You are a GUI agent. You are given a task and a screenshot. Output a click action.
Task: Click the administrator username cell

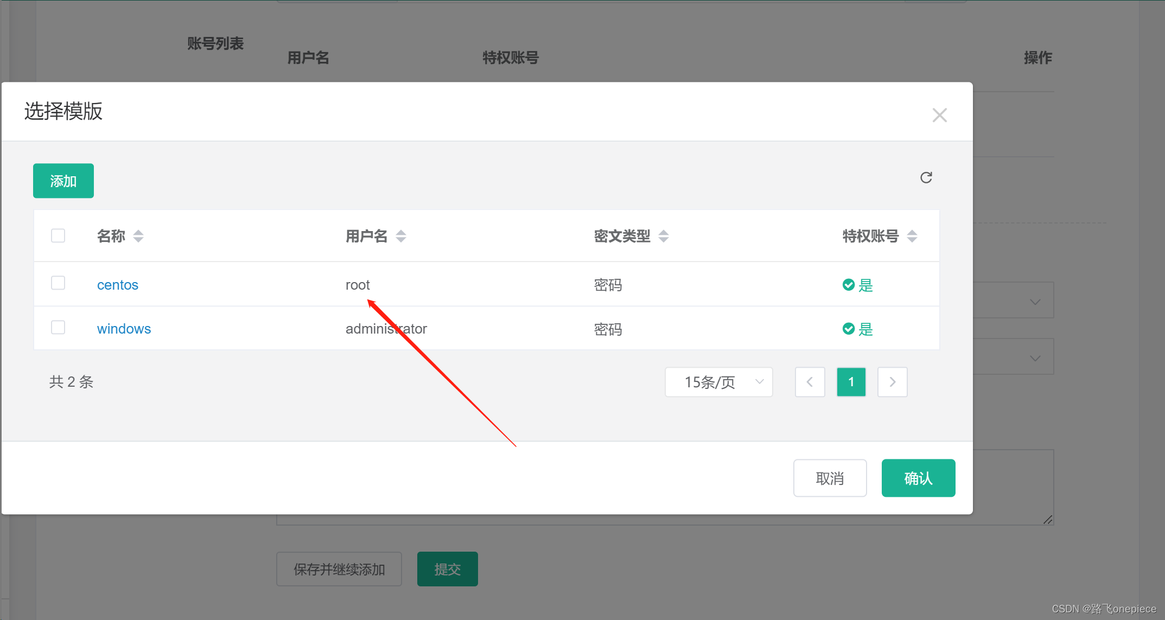(x=386, y=329)
